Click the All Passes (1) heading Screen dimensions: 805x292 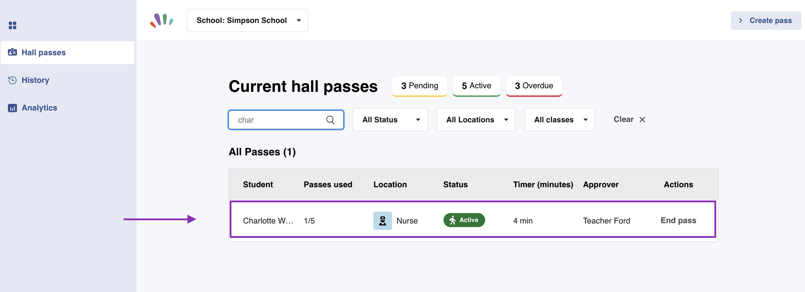pos(262,152)
